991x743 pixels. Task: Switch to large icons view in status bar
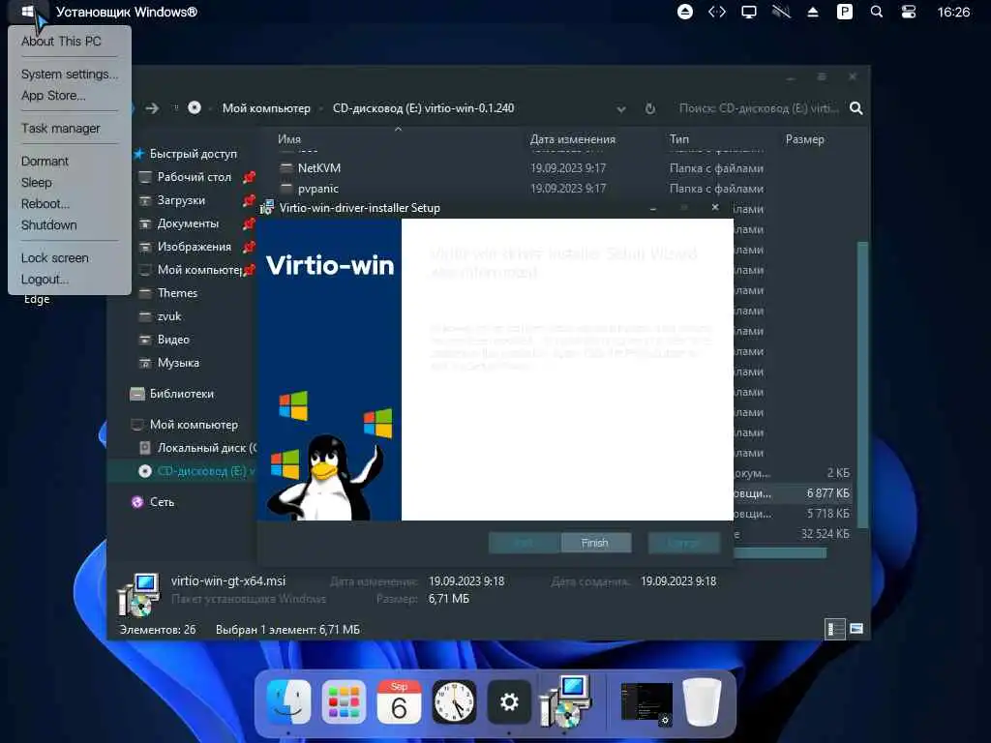tap(856, 629)
